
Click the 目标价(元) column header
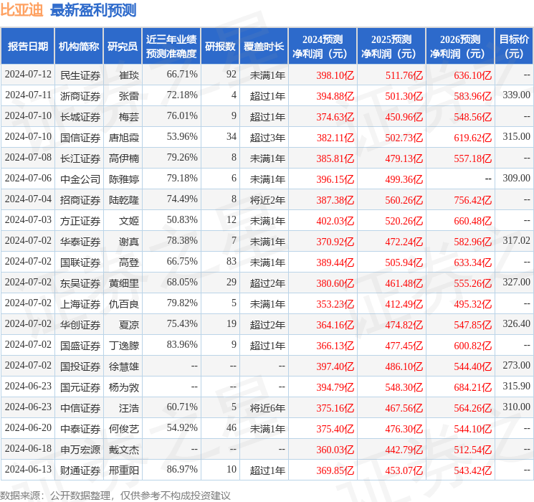point(514,46)
